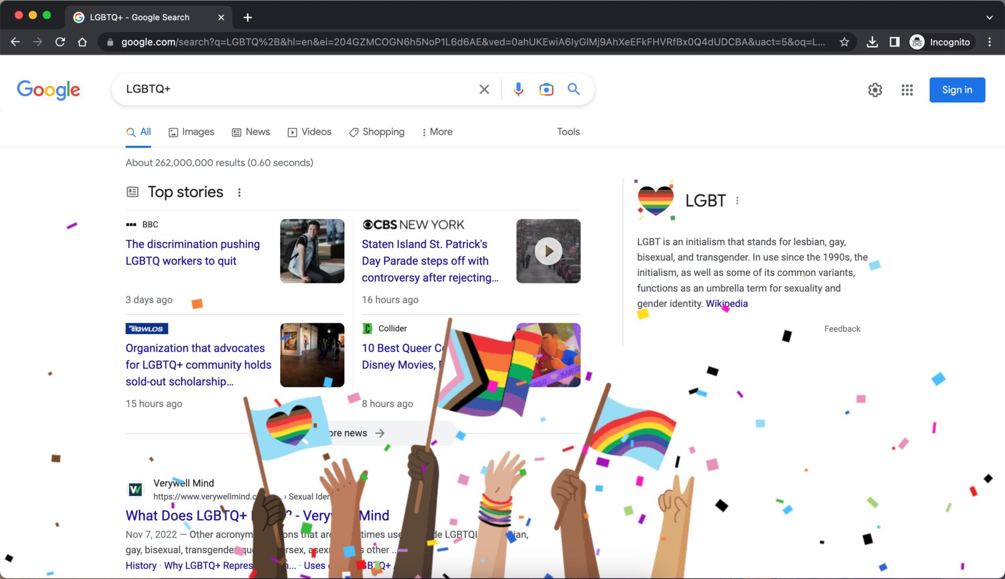Start a voice search with the microphone icon
The image size is (1005, 579).
[518, 89]
